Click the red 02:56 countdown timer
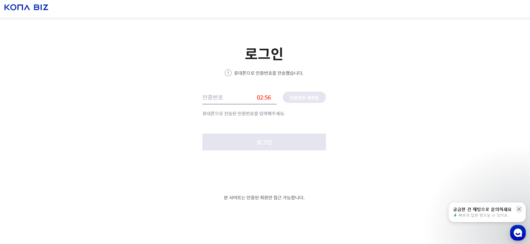The width and height of the screenshot is (530, 244). tap(264, 98)
